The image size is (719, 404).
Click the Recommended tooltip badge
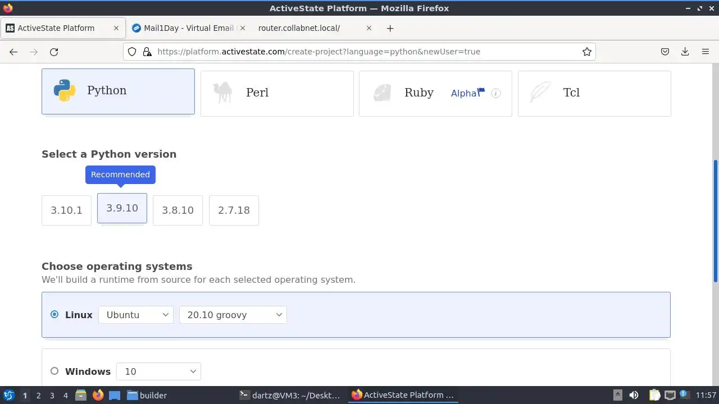[120, 175]
